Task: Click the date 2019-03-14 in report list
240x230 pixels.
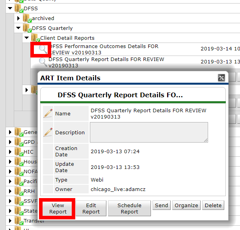Action: tap(216, 48)
